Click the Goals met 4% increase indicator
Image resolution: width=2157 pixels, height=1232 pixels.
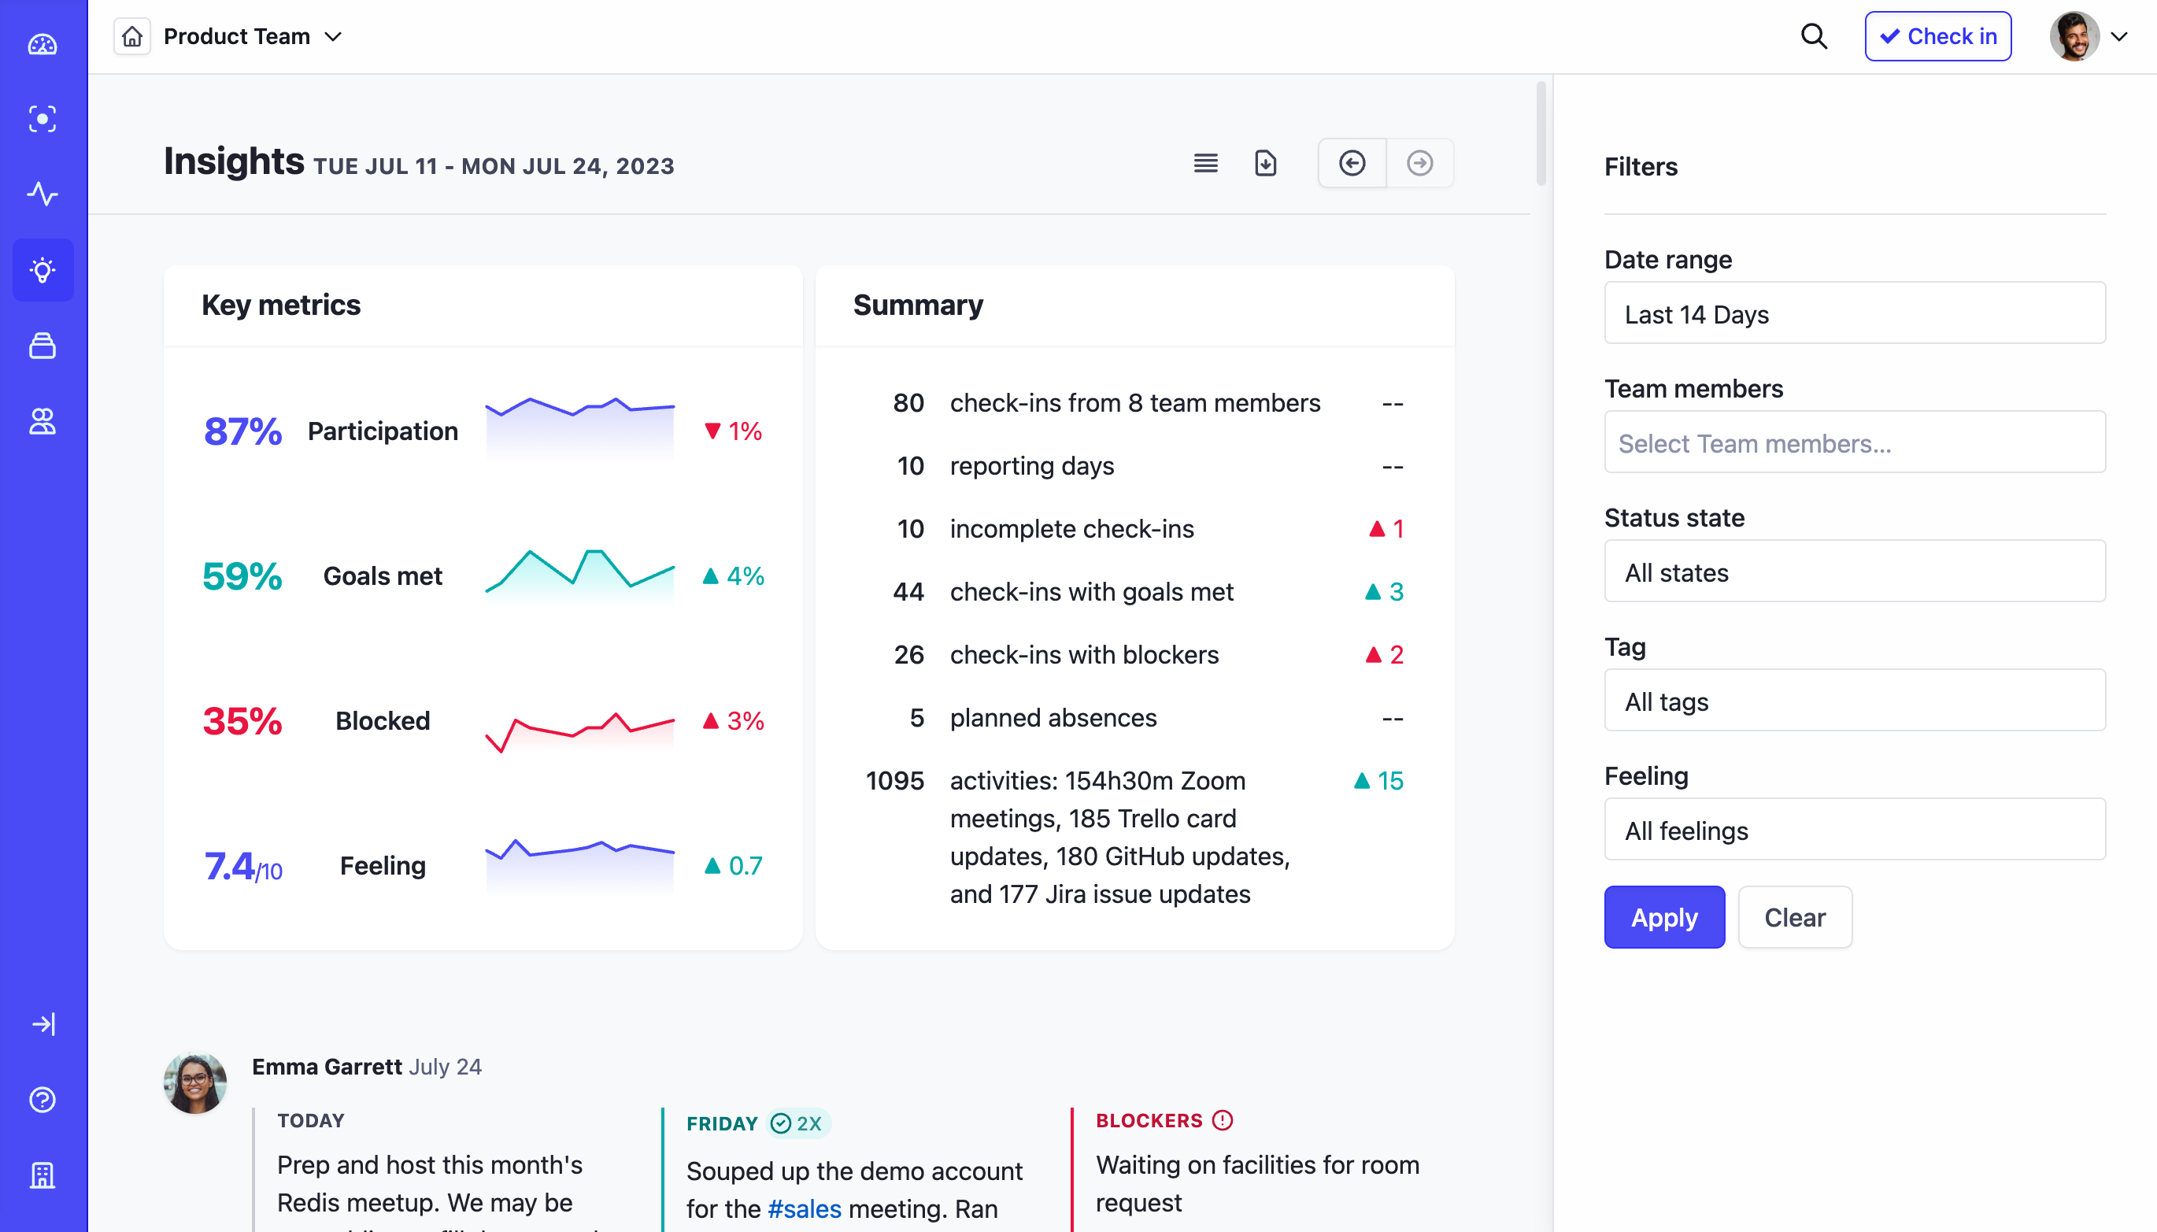coord(734,575)
